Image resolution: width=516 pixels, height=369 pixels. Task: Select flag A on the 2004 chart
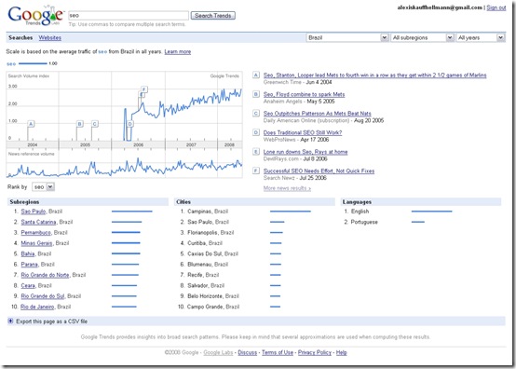(31, 124)
